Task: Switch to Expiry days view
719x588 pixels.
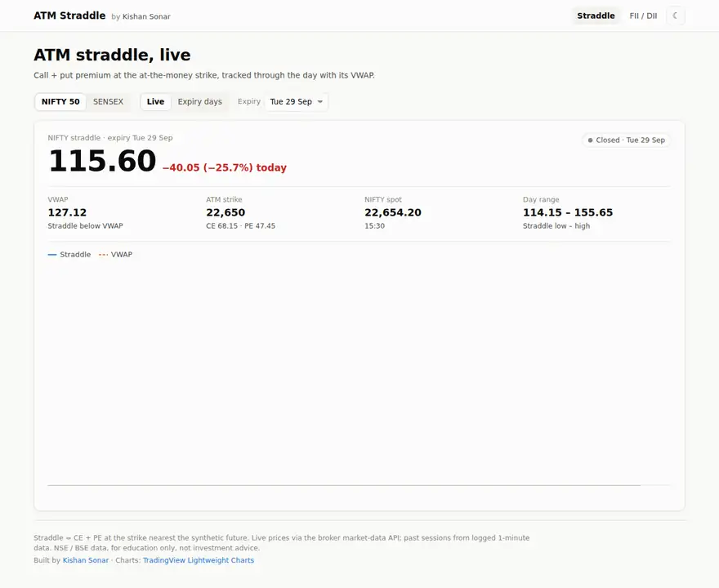Action: click(200, 102)
